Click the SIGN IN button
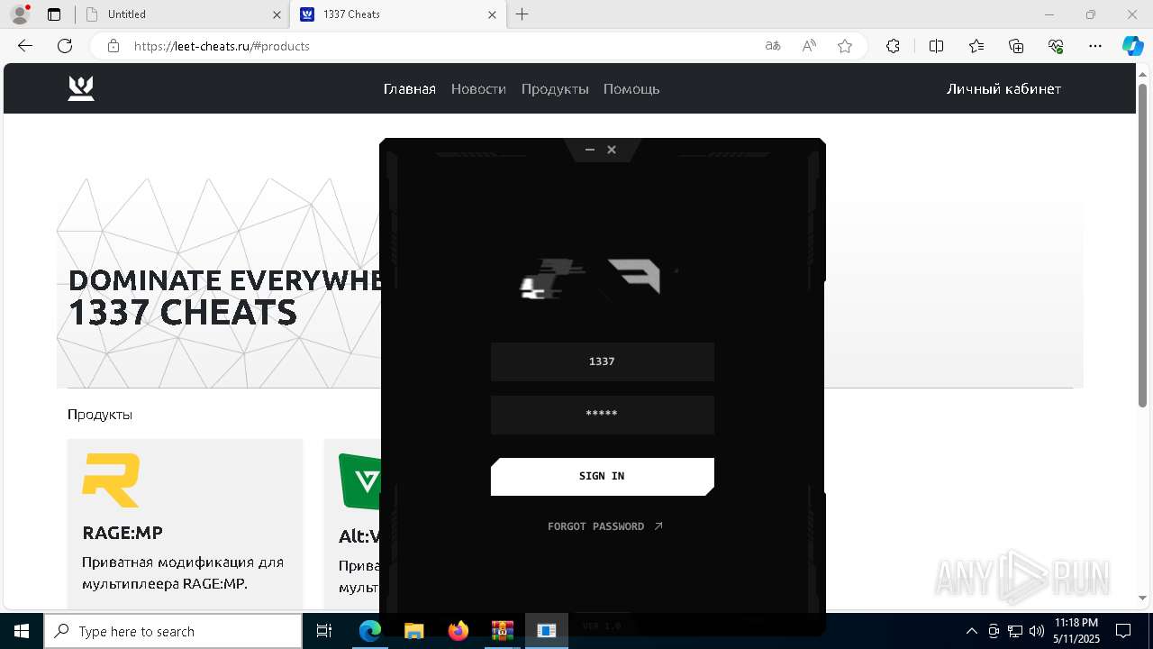1153x649 pixels. tap(603, 476)
